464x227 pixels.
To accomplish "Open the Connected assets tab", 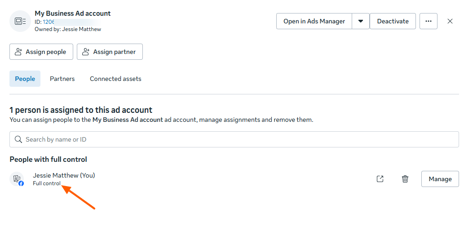I will click(115, 79).
